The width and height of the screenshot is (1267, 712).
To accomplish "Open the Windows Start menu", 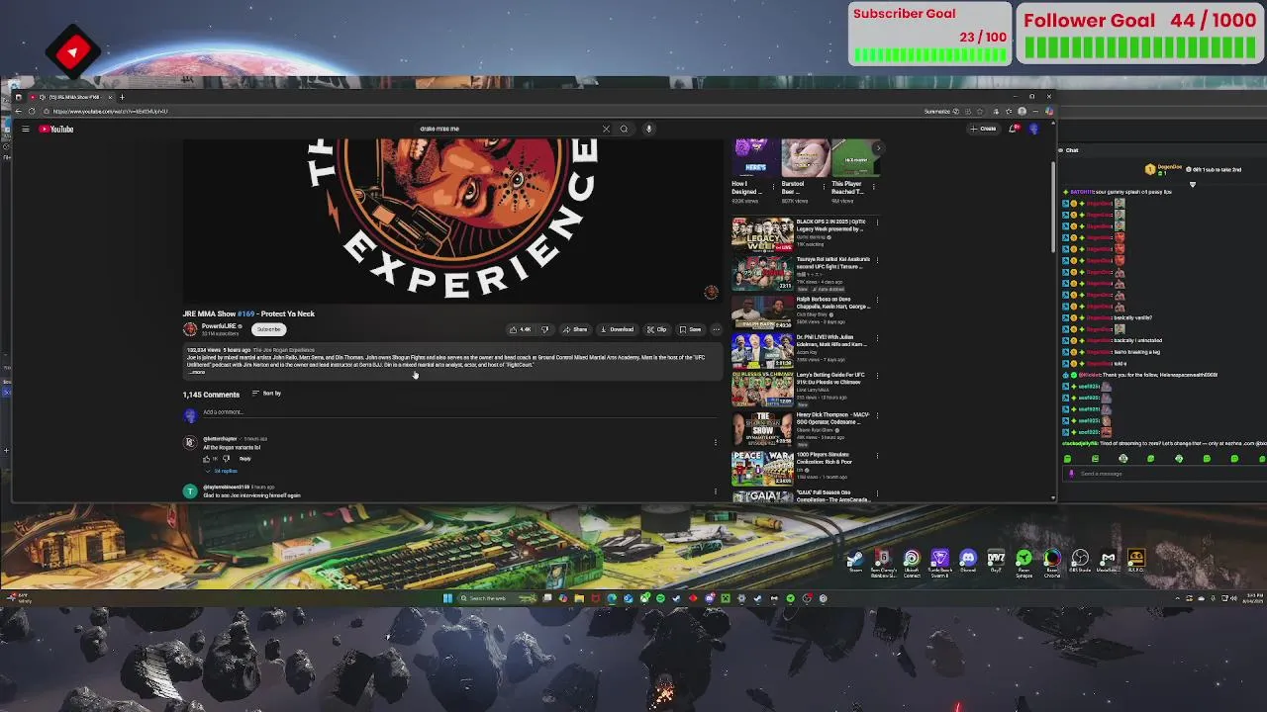I will (x=447, y=598).
